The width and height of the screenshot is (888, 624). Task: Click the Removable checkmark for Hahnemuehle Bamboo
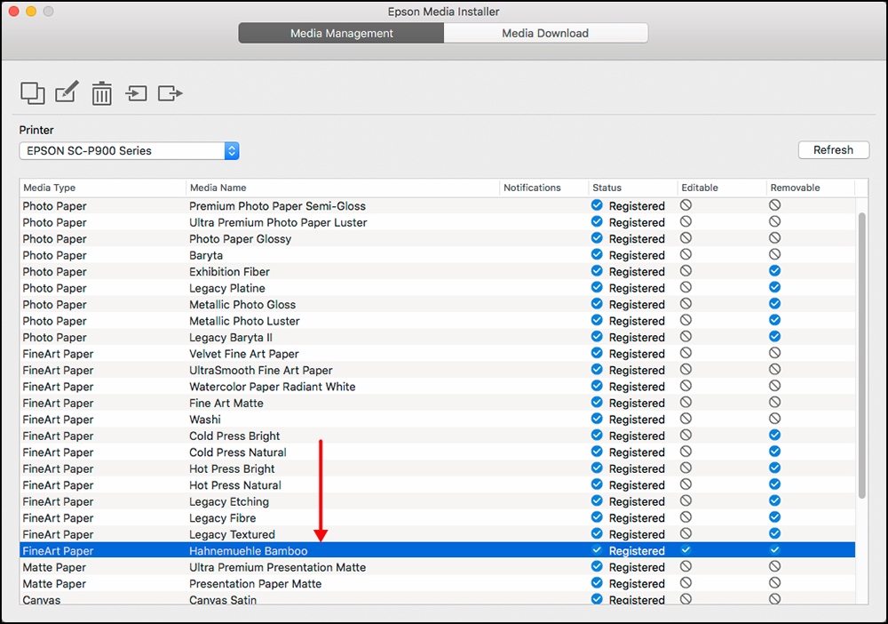coord(774,549)
